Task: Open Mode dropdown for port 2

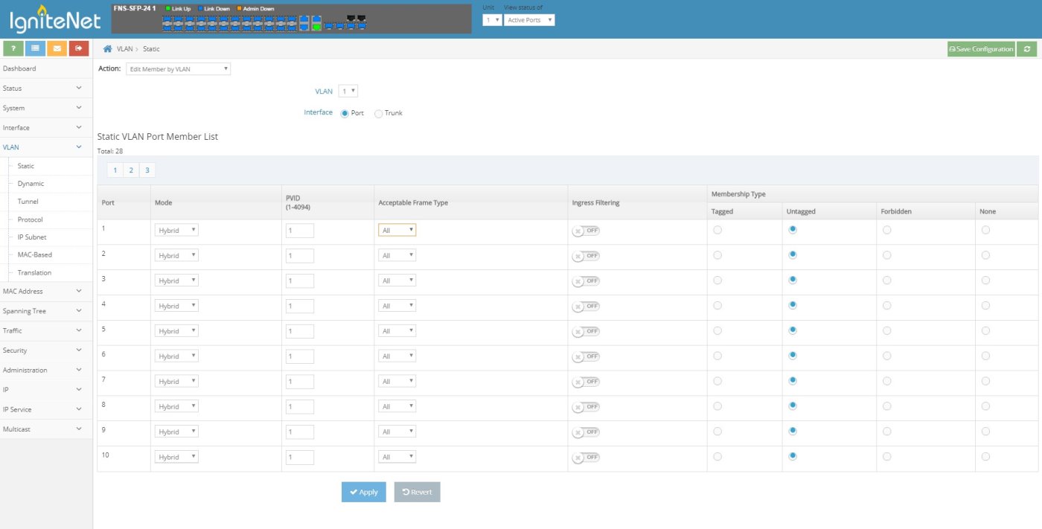Action: click(x=176, y=255)
